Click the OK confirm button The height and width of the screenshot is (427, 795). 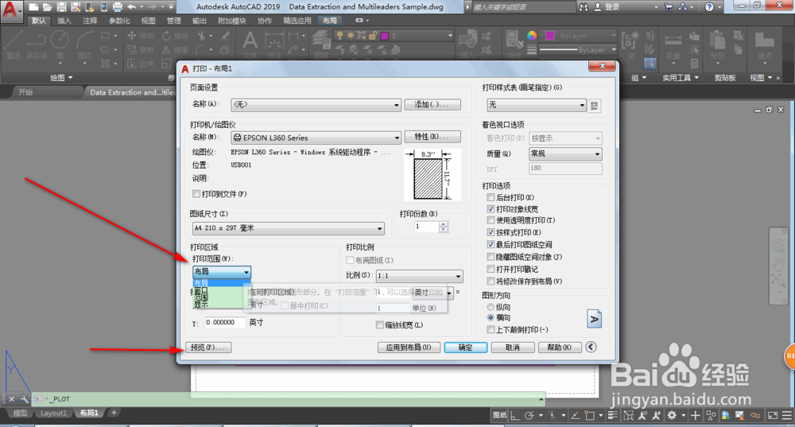[x=465, y=347]
